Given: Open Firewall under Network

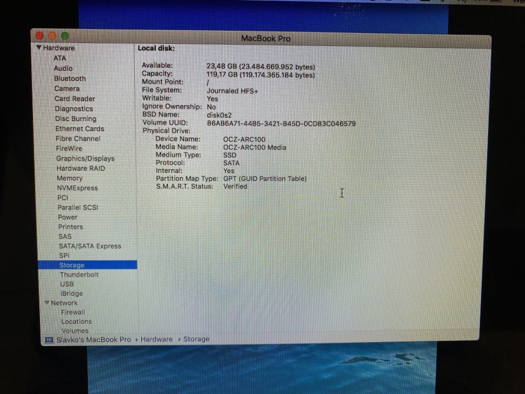Looking at the screenshot, I should tap(73, 312).
